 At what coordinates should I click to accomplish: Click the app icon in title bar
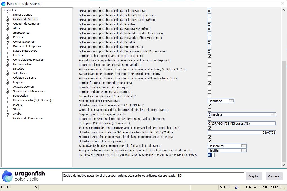(3, 4)
